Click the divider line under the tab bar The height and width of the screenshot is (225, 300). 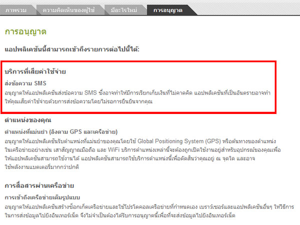(150, 15)
